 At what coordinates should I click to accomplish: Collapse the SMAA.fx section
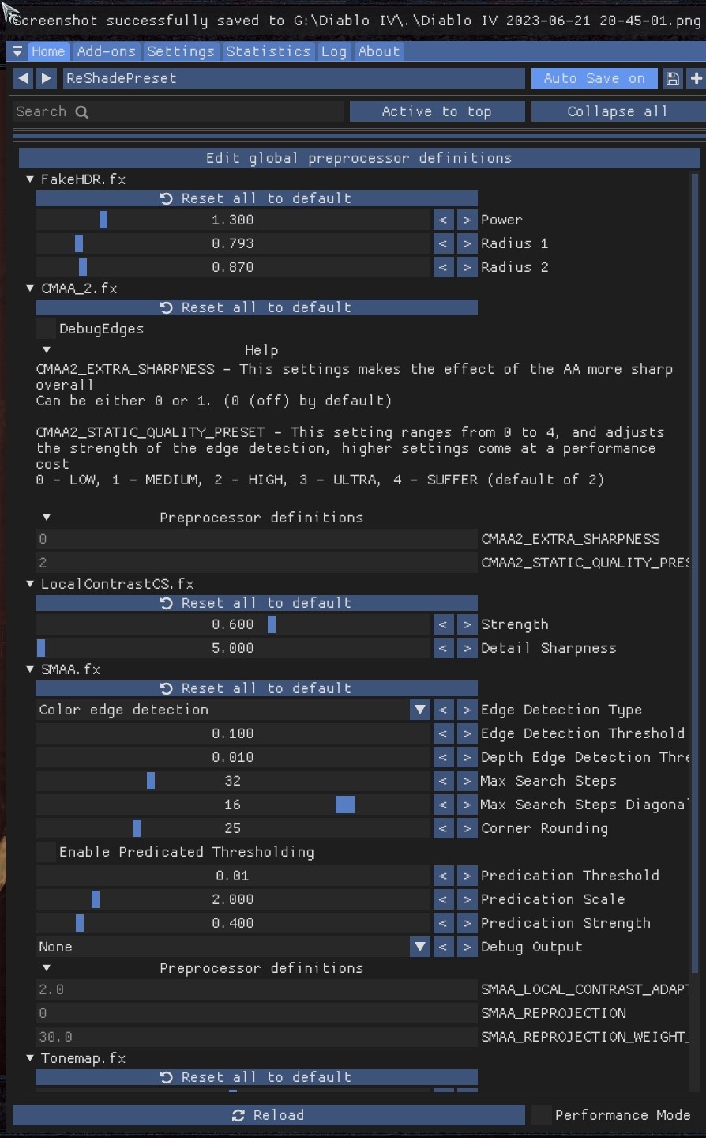[x=29, y=669]
